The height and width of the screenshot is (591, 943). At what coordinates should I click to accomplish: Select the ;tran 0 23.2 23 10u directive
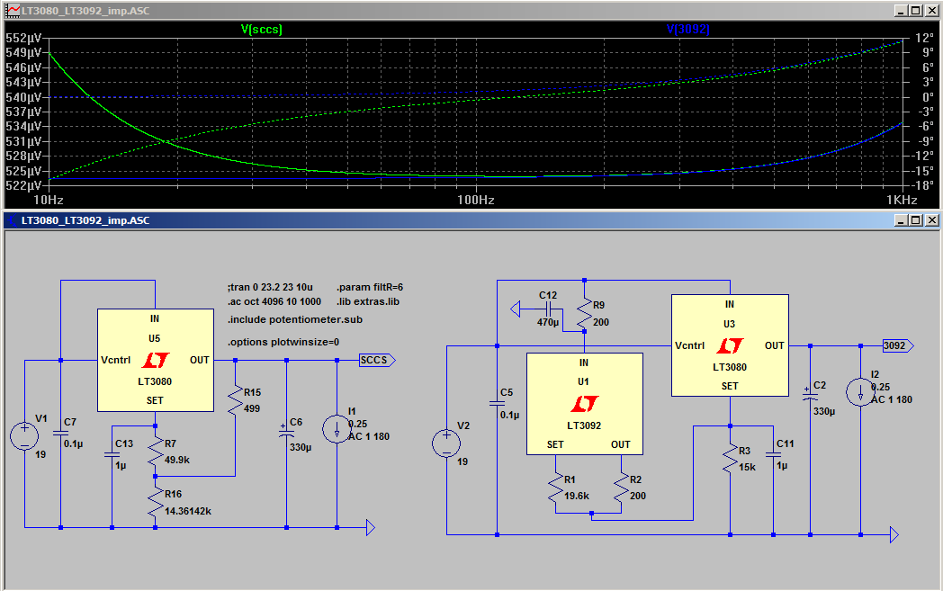pos(270,287)
